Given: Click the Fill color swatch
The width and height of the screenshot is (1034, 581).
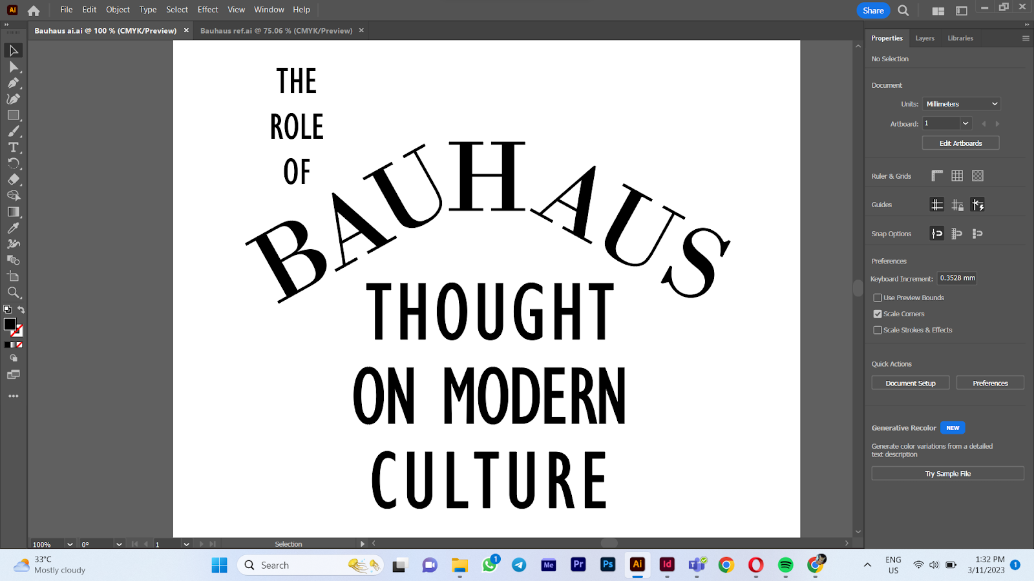Looking at the screenshot, I should 10,324.
